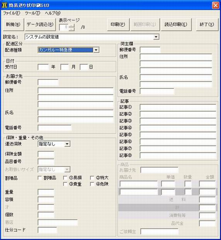Click the application icon in title bar
Screen dimensions: 221x240
4,5
